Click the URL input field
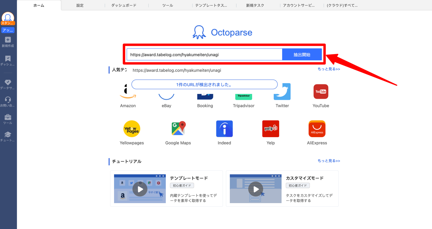The image size is (432, 229). (204, 55)
